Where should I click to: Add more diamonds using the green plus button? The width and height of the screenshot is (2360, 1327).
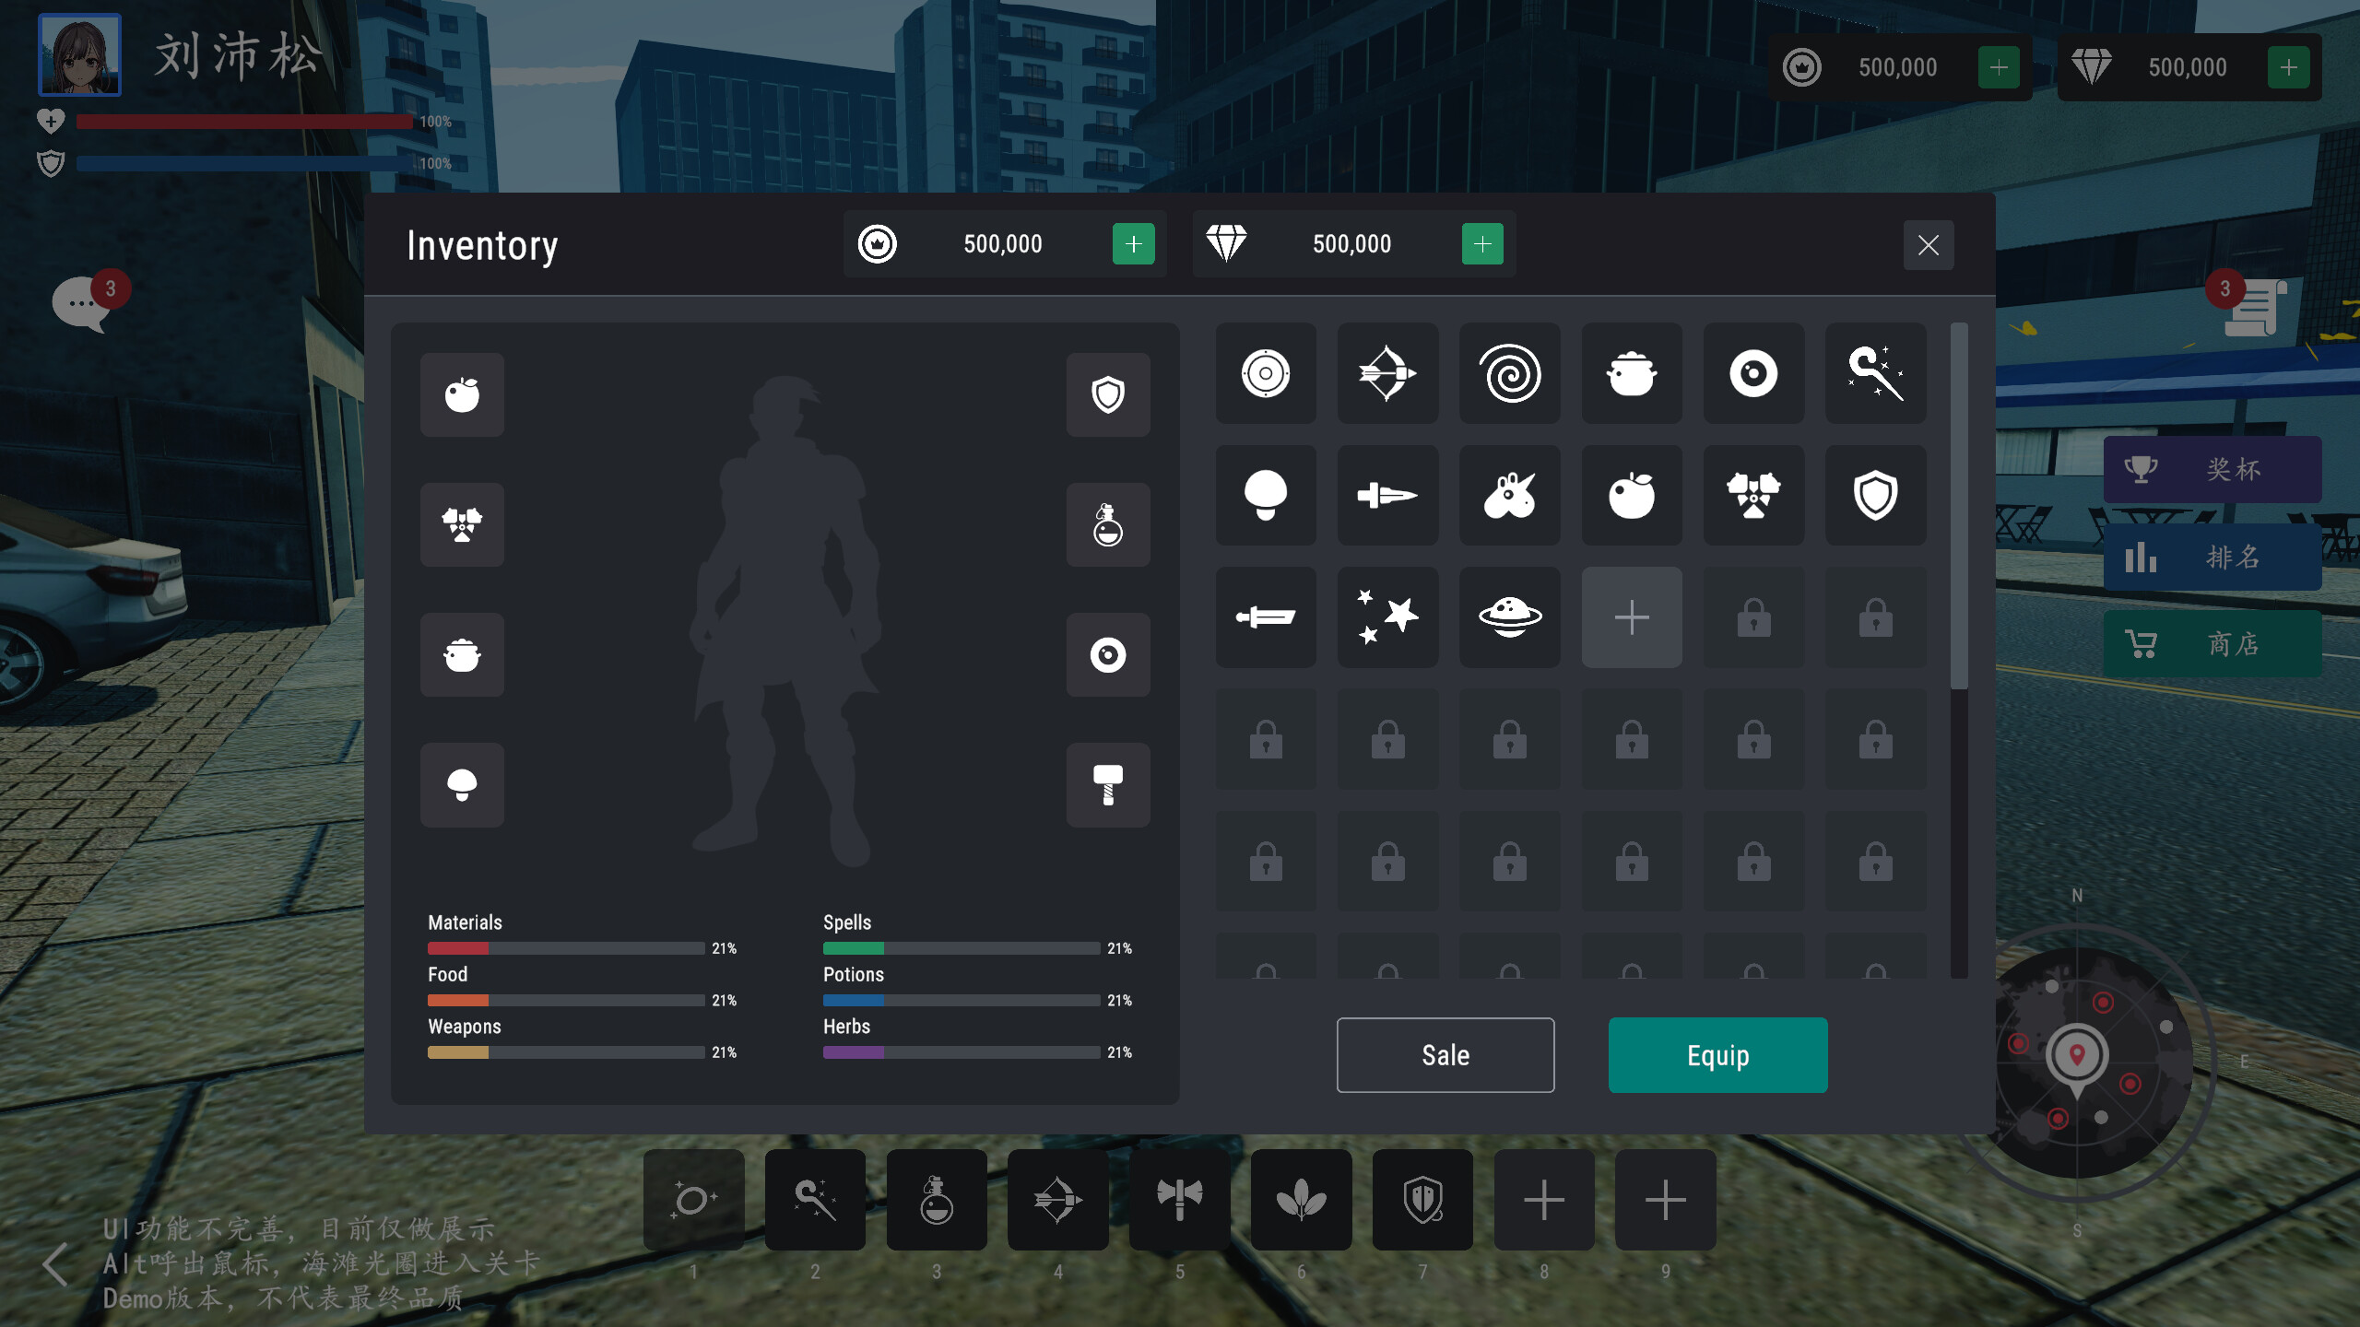(x=1481, y=243)
